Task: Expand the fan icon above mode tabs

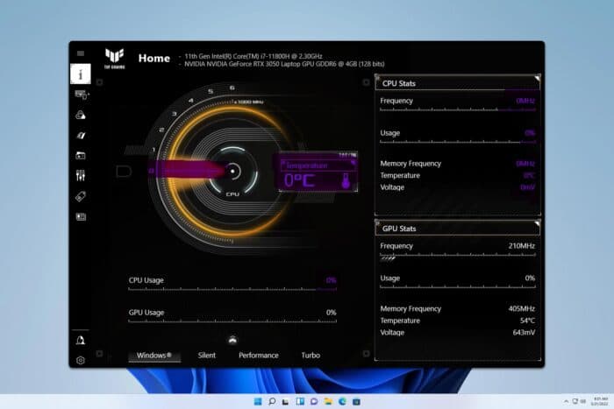Action: [232, 340]
